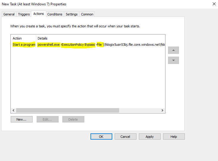Click the horizontal scrollbar's left arrow
The height and width of the screenshot is (161, 218).
click(x=13, y=110)
